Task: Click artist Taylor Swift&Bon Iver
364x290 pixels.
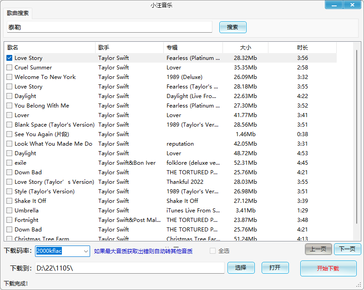Action: 127,163
